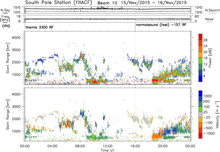Click the '4000' tick on the power panel
Viewport: 220px width, 152px height.
point(16,38)
